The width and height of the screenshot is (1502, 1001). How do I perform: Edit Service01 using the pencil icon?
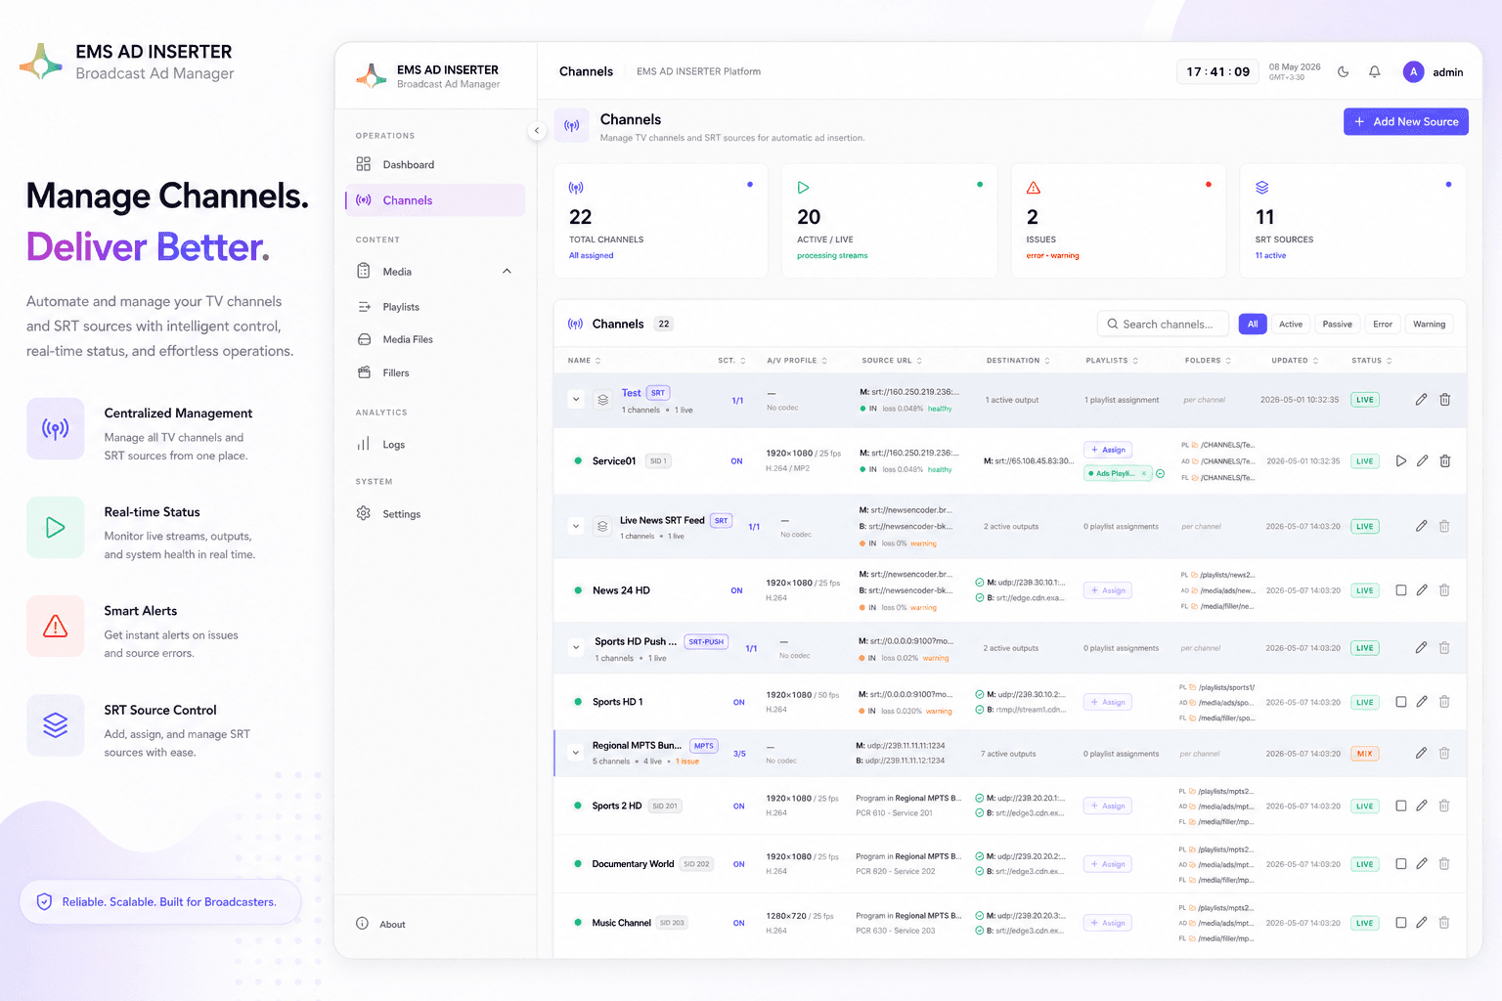point(1422,460)
